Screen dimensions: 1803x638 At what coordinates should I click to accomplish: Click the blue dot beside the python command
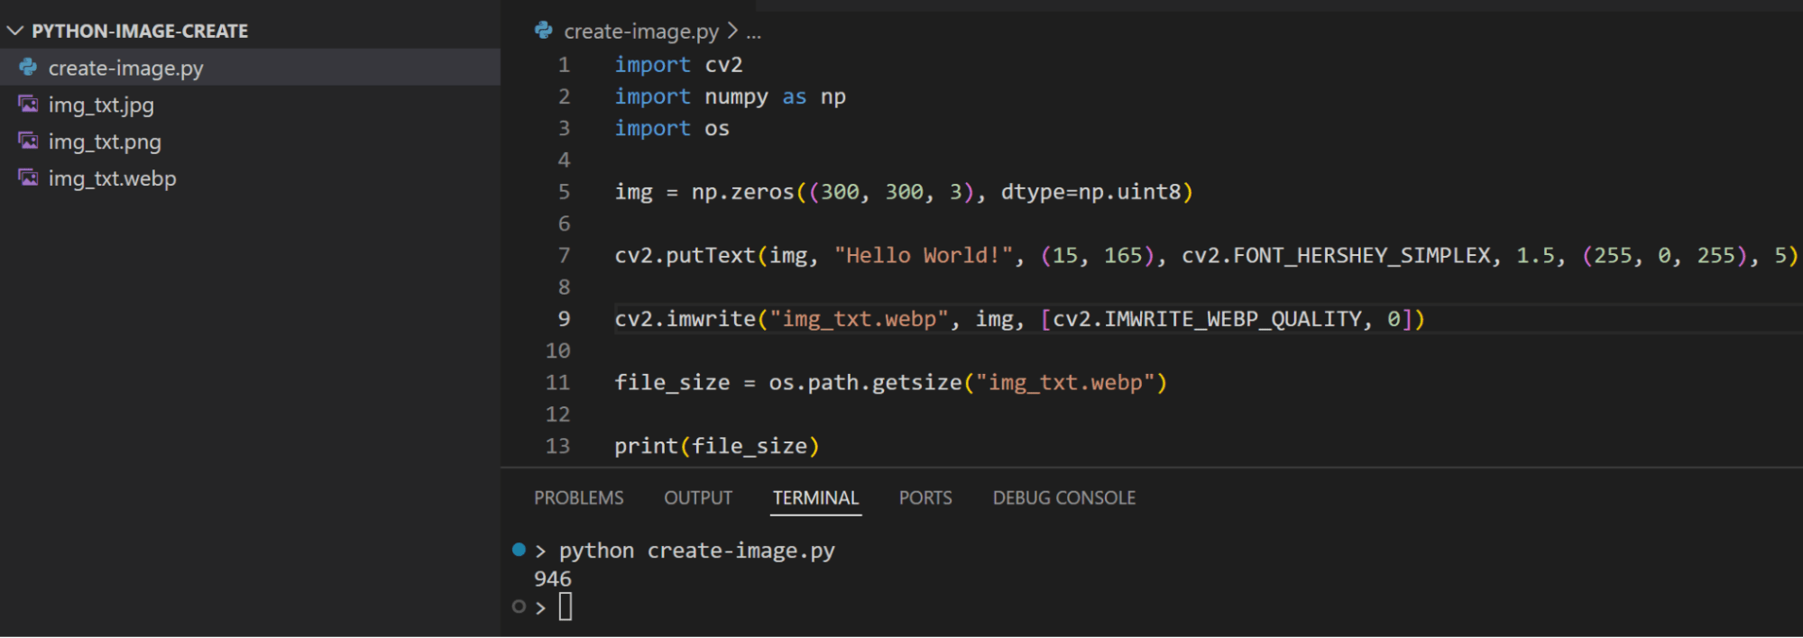519,550
